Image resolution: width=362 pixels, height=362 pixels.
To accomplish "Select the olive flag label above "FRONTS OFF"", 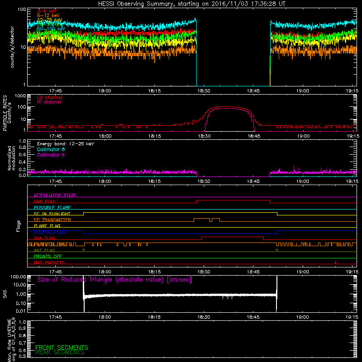I will [44, 250].
